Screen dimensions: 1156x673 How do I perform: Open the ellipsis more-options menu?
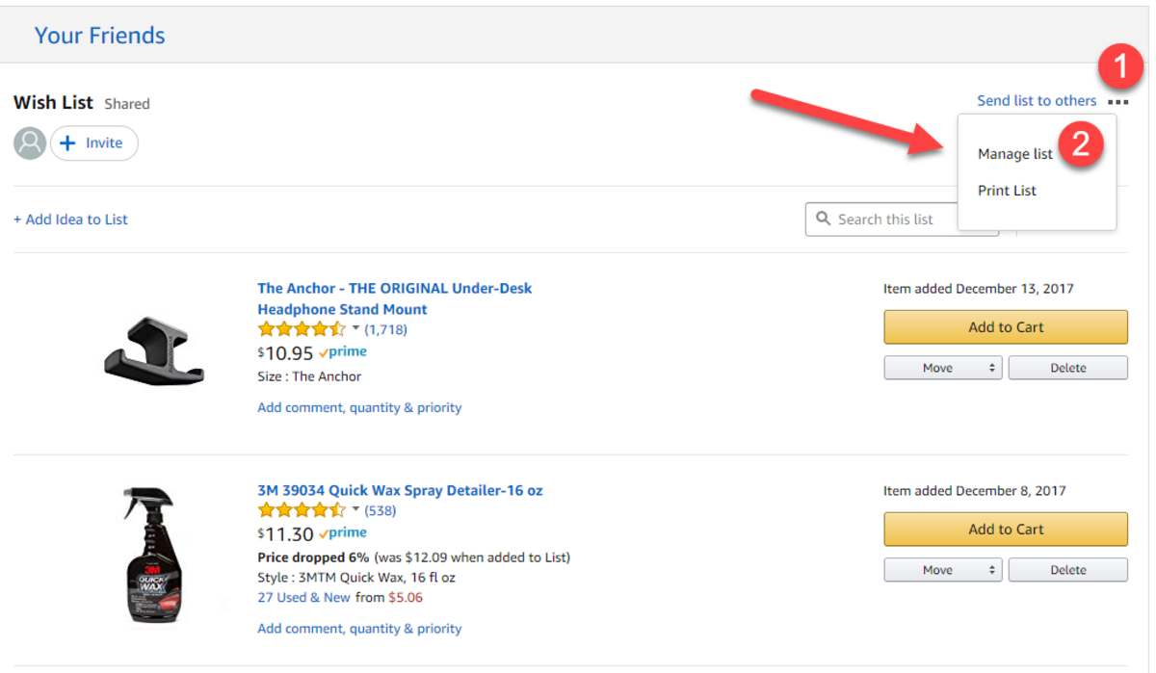1117,100
